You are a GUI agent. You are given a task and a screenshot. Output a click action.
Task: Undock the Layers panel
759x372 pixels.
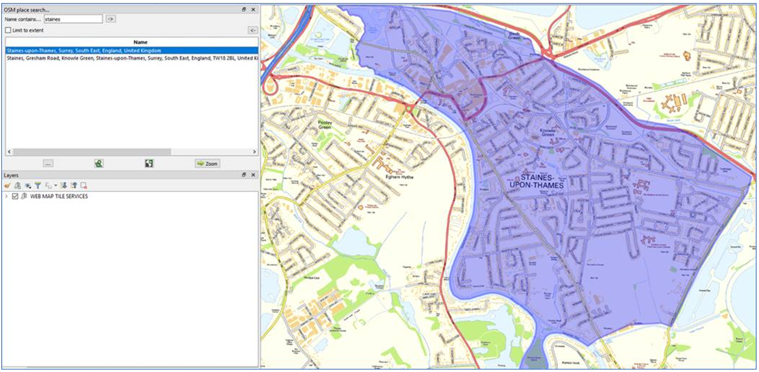244,175
